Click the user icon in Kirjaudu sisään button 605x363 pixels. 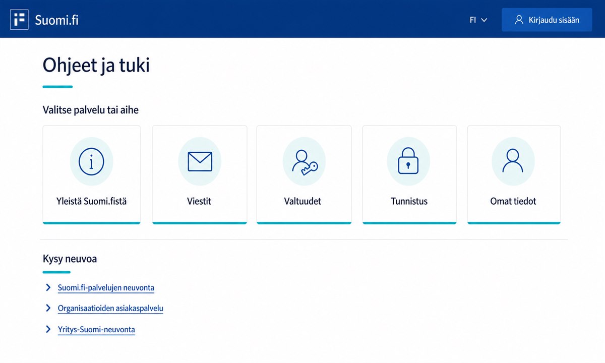(519, 20)
